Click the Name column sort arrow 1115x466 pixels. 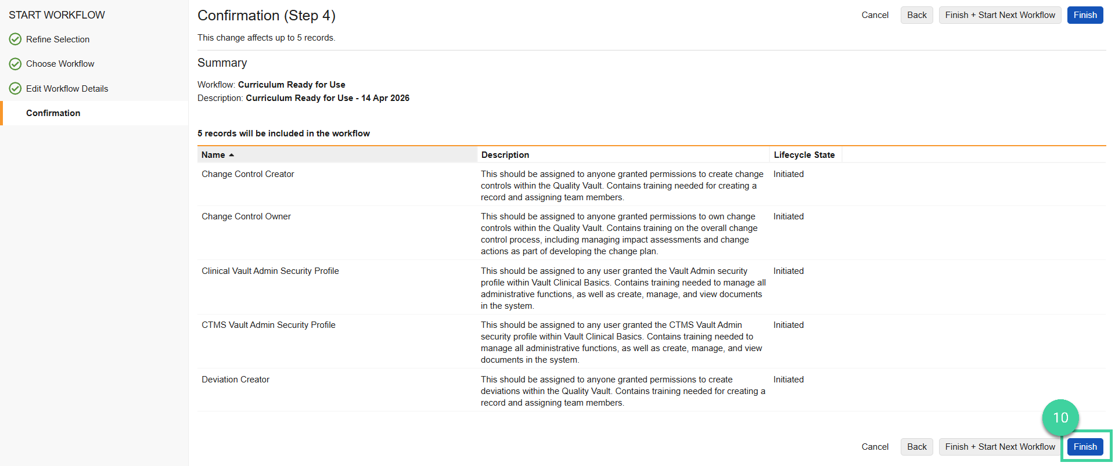tap(232, 155)
